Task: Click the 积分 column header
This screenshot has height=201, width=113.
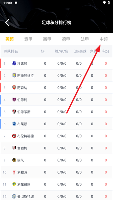Action: (106, 52)
